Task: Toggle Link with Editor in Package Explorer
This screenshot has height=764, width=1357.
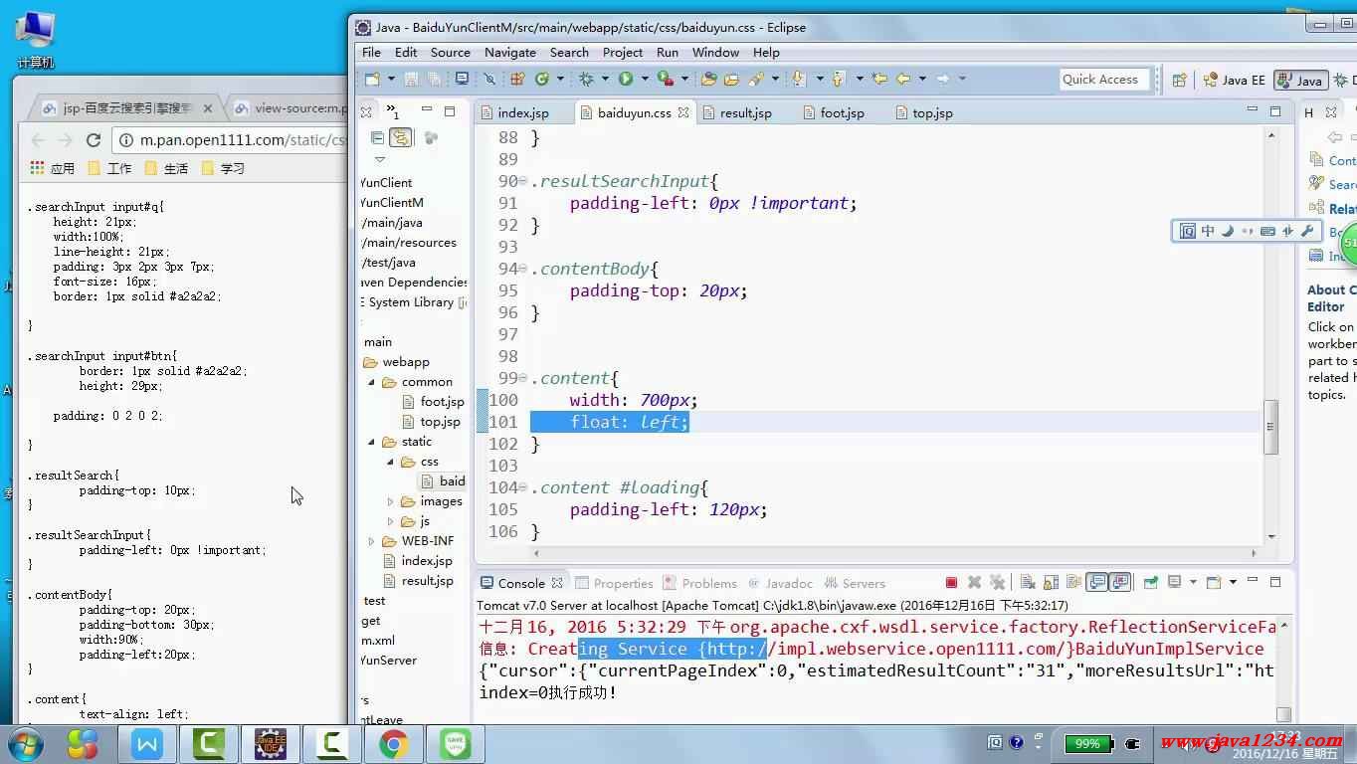Action: click(400, 138)
